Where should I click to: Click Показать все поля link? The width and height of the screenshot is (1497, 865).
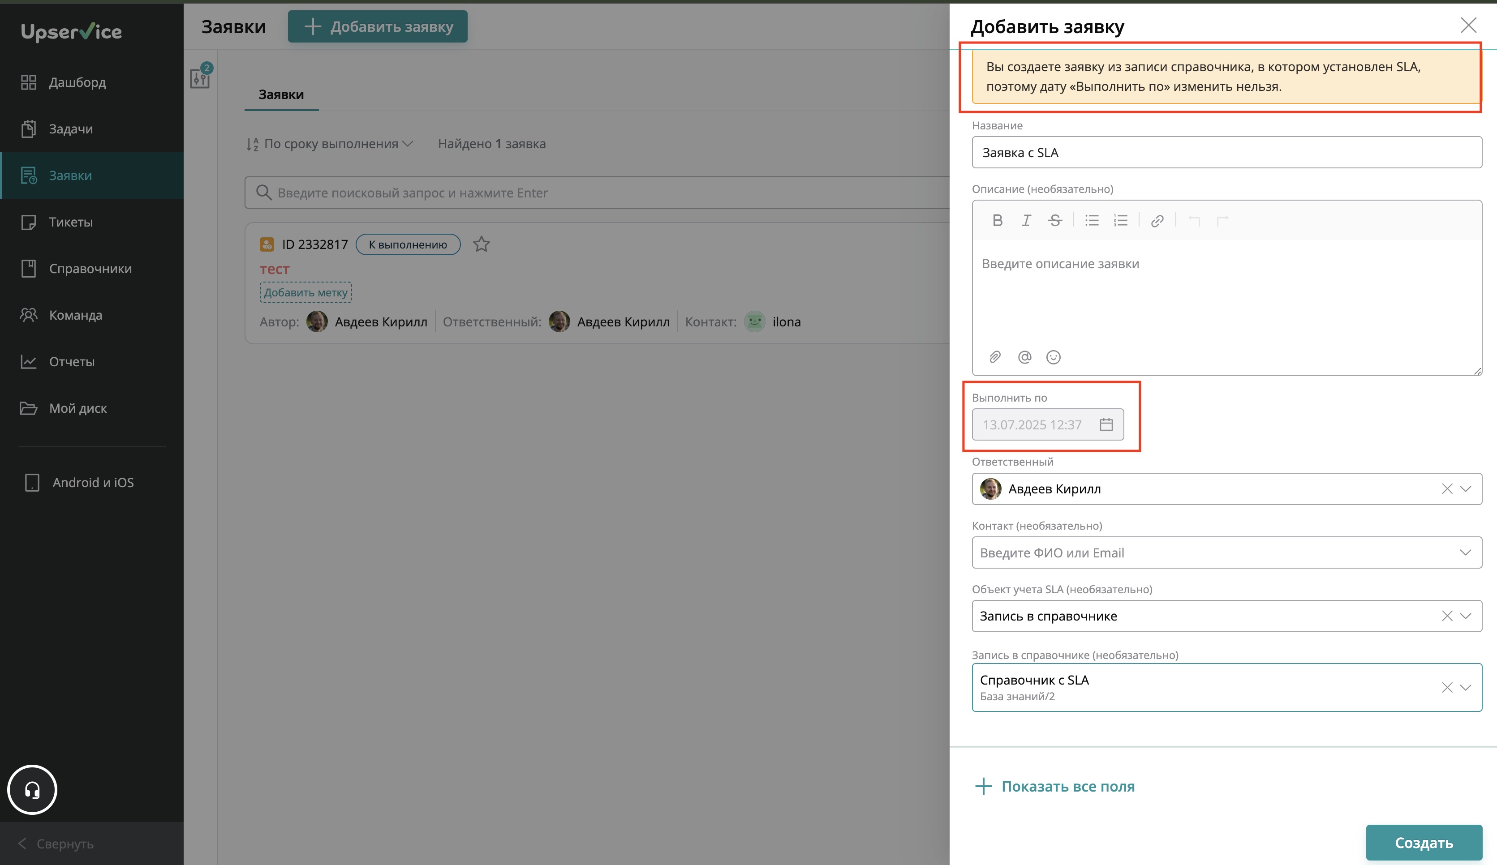(1067, 786)
